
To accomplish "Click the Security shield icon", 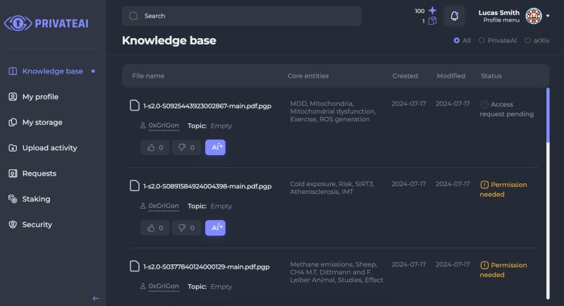I will click(x=13, y=224).
